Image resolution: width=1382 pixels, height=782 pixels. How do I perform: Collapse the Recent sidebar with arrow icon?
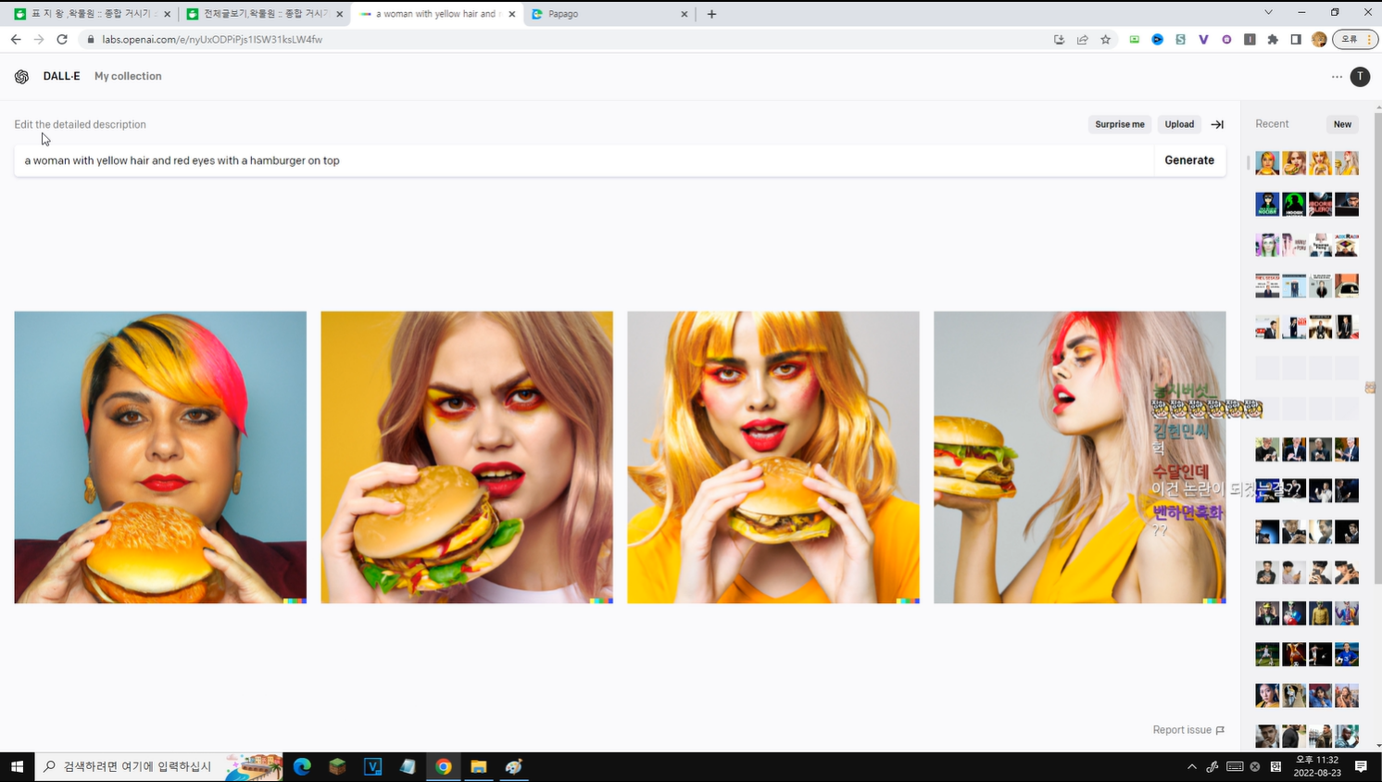pos(1217,124)
